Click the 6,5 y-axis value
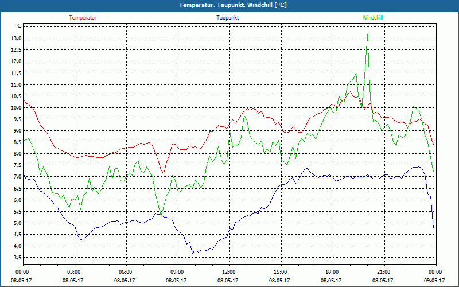The image size is (459, 287). pos(17,189)
